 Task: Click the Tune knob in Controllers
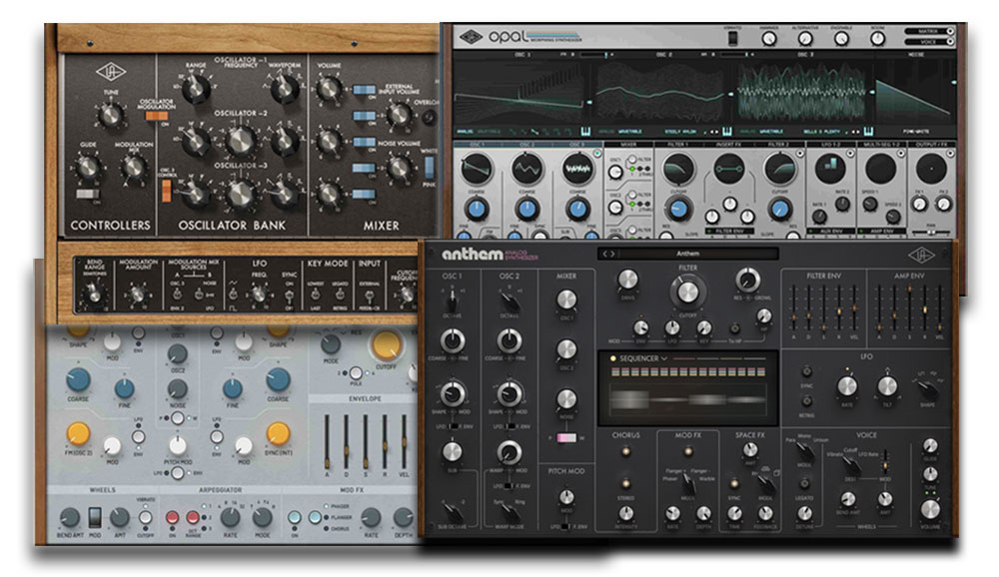click(x=110, y=115)
